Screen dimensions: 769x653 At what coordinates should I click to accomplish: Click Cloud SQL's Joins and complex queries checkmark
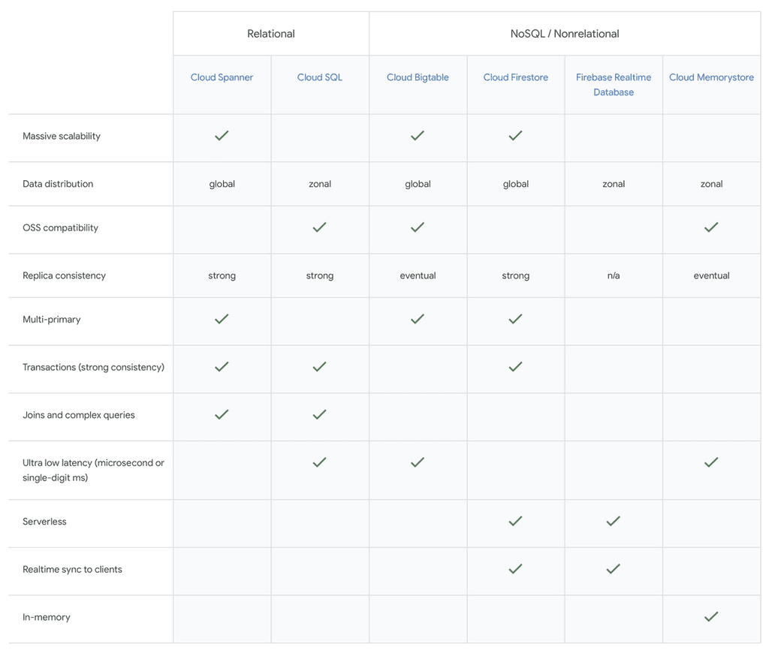tap(319, 414)
